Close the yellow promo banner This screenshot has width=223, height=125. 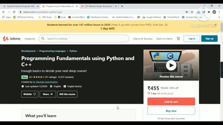216,25
